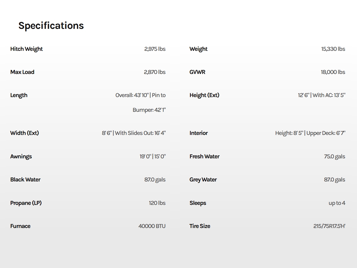The image size is (357, 268).
Task: Select the With Slides Out width value
Action: click(140, 133)
